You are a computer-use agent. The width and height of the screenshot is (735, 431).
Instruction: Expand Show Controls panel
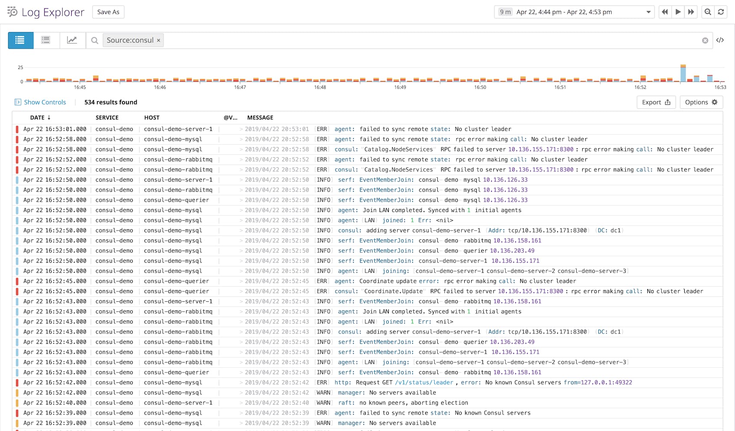40,102
